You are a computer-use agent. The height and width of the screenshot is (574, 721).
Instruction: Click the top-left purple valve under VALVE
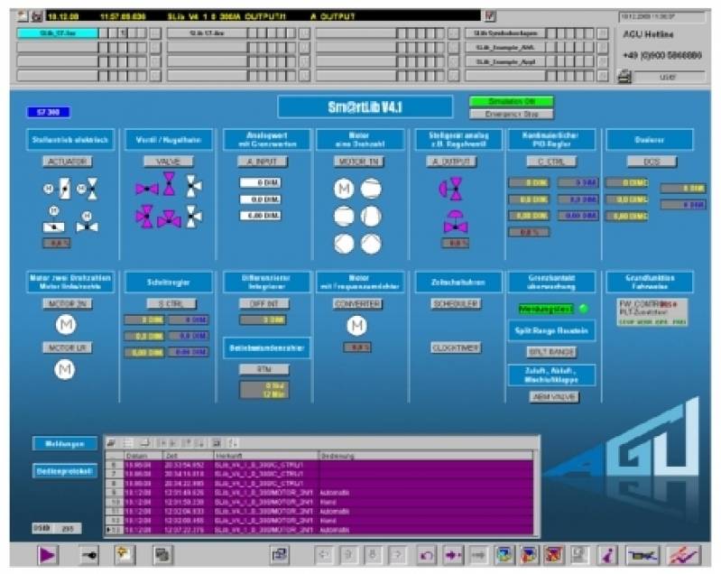point(147,189)
